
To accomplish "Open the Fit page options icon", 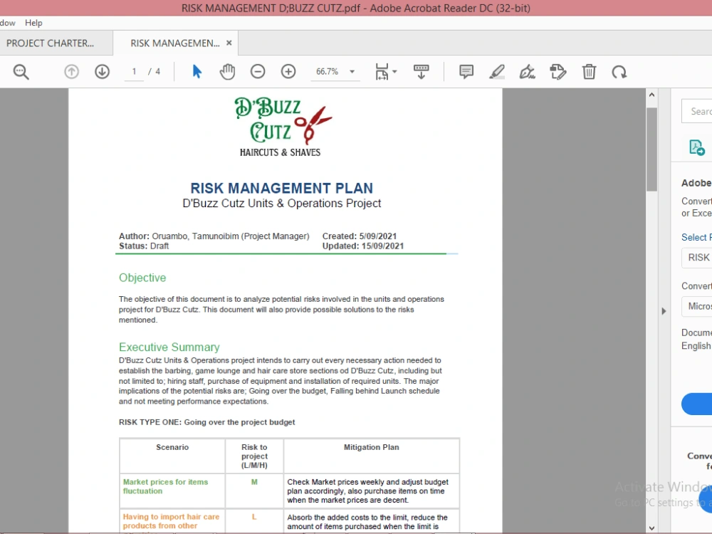I will [382, 72].
